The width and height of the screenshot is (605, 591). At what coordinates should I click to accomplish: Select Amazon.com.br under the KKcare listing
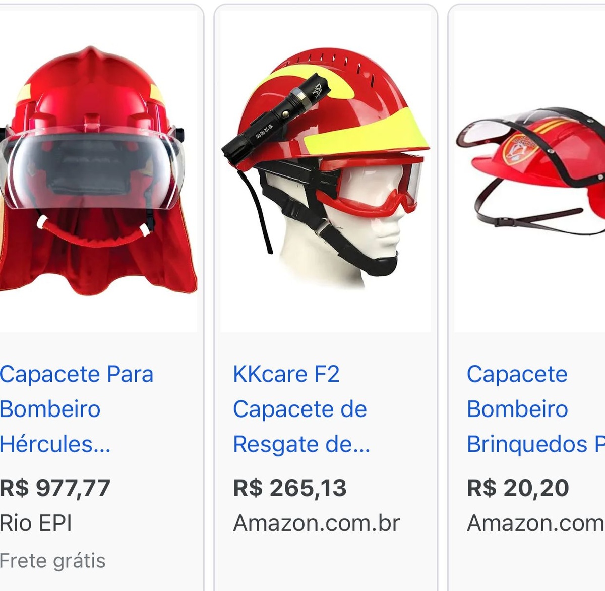point(317,523)
